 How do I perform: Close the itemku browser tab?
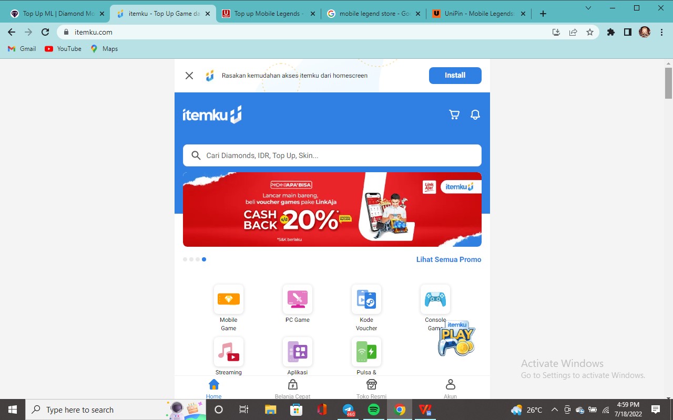(207, 14)
